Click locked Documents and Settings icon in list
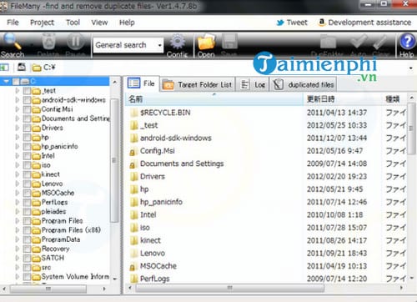Screen dimensions: 417x302 [x=133, y=164]
